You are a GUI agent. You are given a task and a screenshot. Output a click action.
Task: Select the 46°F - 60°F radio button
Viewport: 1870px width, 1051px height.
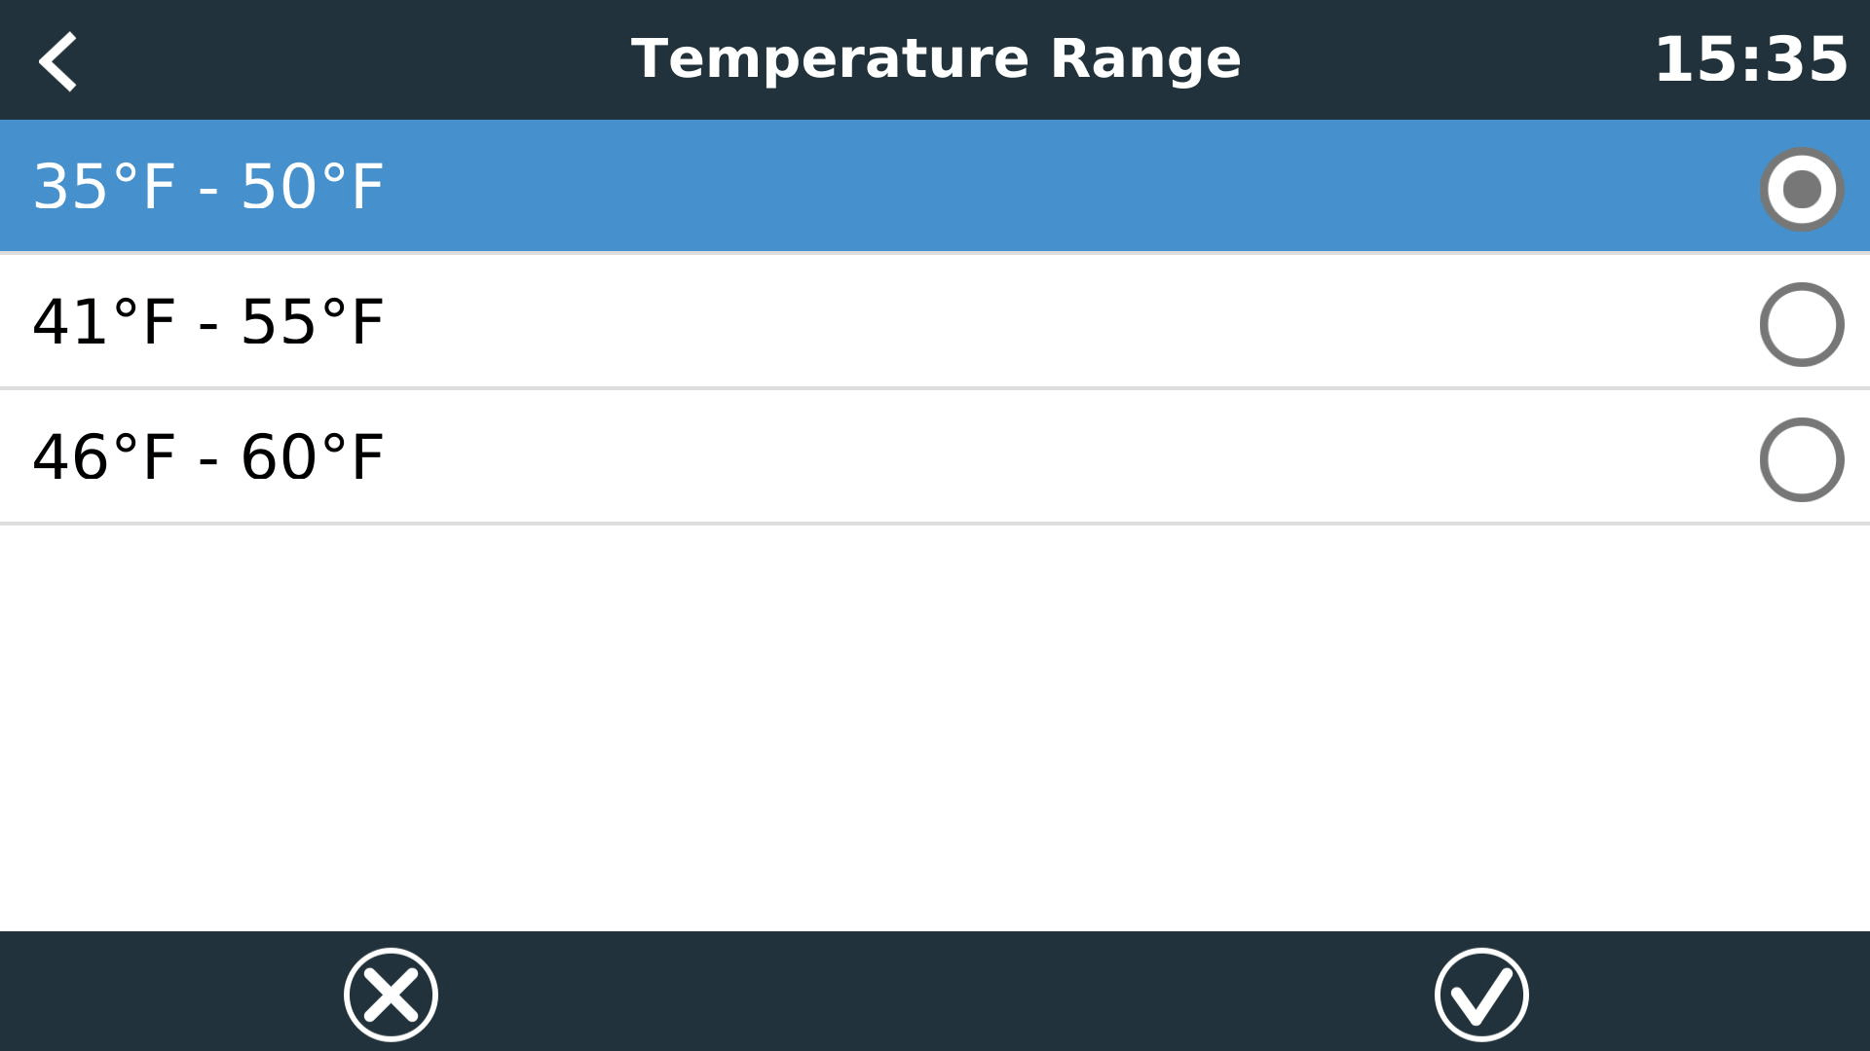pos(1801,459)
